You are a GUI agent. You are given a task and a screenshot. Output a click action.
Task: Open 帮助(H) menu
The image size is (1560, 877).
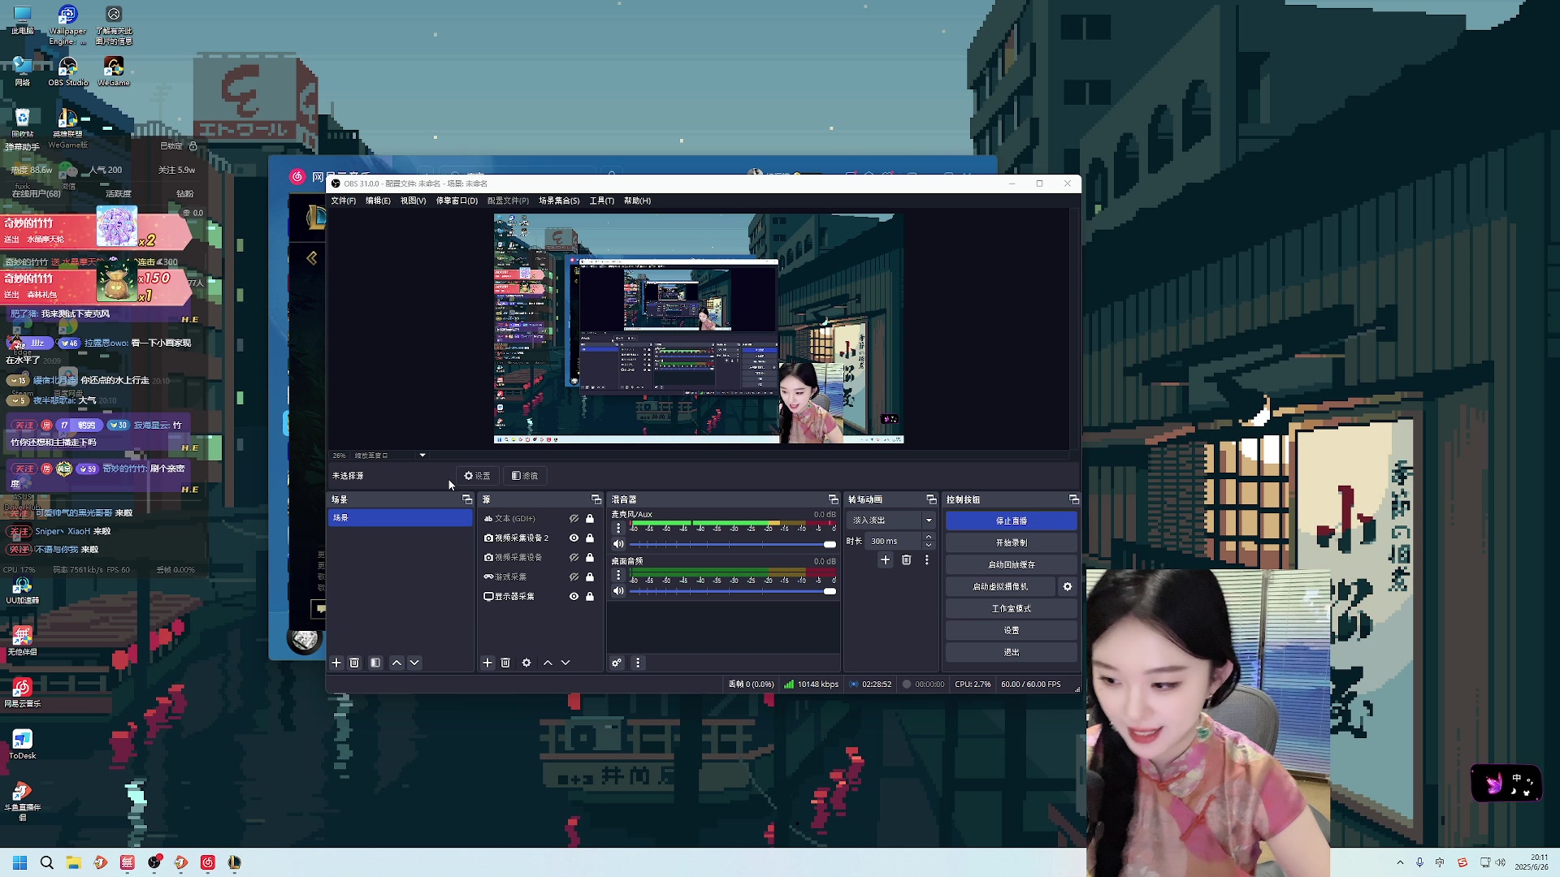[637, 201]
